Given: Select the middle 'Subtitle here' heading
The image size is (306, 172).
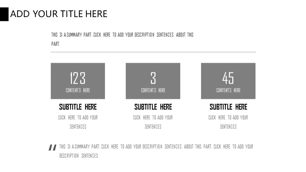Looking at the screenshot, I should coord(153,107).
